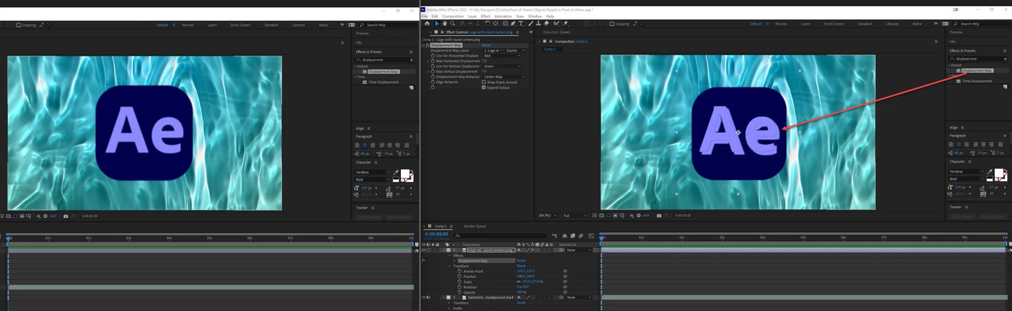Uncheck Expand Output
Image resolution: width=1012 pixels, height=311 pixels.
tap(484, 87)
